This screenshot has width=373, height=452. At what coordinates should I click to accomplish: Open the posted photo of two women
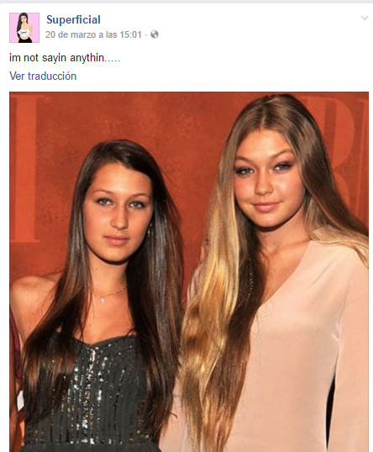point(189,272)
